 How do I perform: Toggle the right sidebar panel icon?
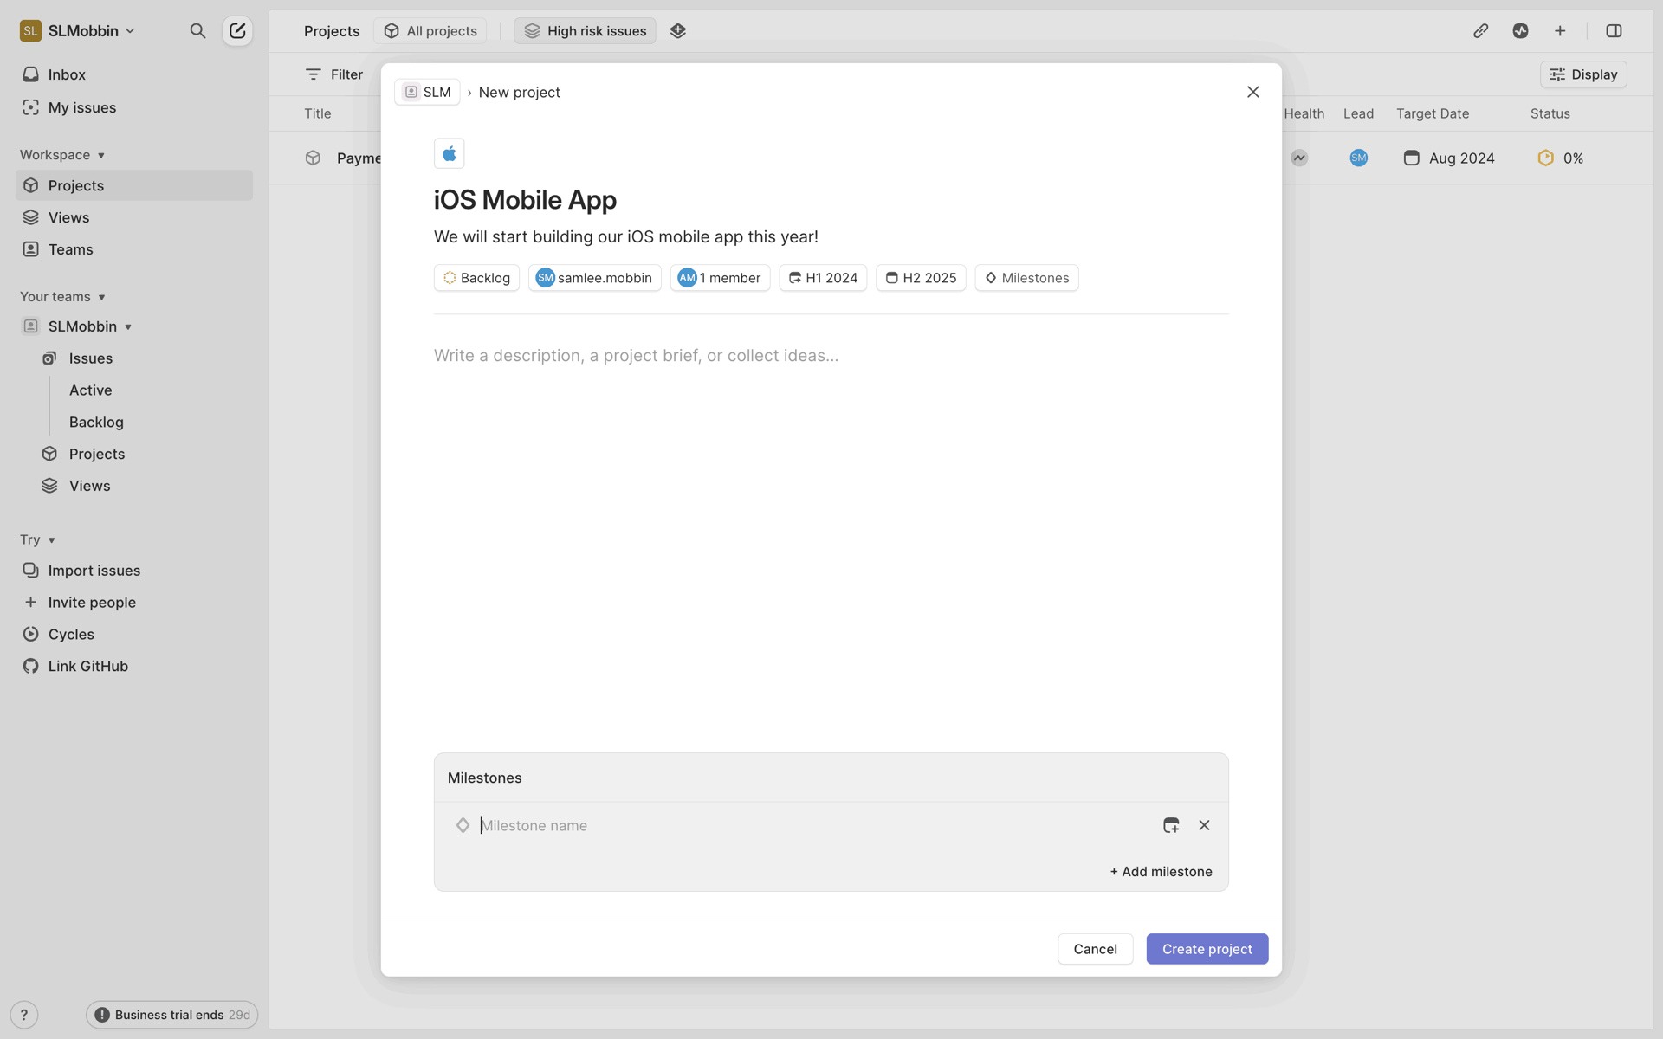tap(1614, 31)
